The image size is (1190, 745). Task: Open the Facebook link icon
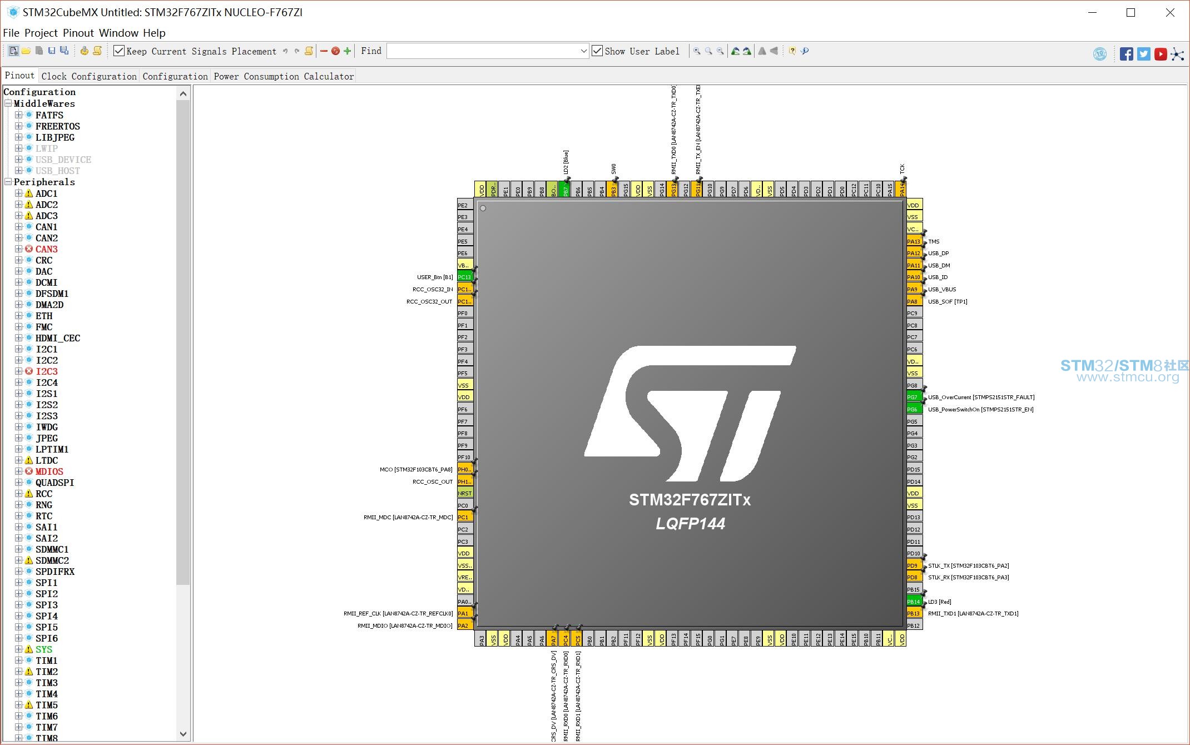click(1127, 54)
